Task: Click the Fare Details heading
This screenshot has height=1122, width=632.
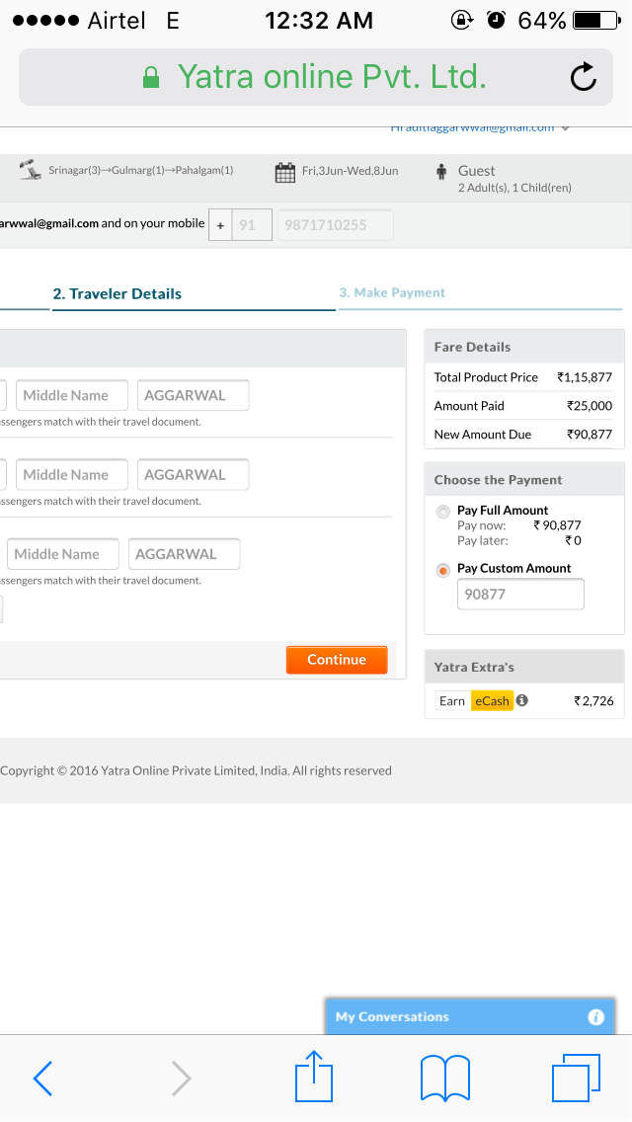Action: coord(472,347)
